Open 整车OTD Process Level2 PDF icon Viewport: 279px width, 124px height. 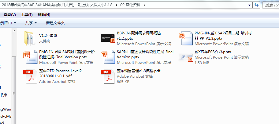[x=30, y=76]
